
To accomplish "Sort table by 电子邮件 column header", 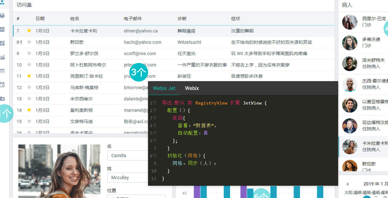I will click(133, 19).
